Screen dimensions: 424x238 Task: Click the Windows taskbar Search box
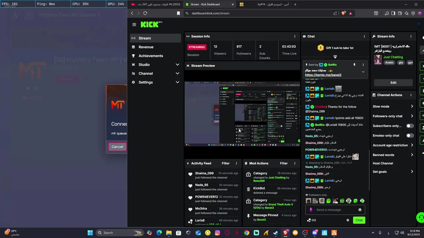(120, 233)
